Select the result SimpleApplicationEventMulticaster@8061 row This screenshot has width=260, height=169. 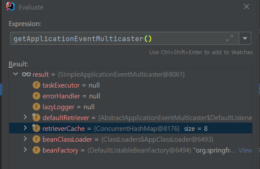(131, 75)
